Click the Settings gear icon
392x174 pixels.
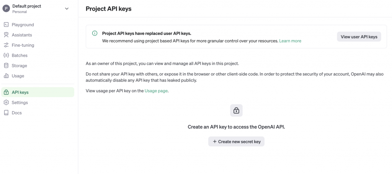coord(6,102)
